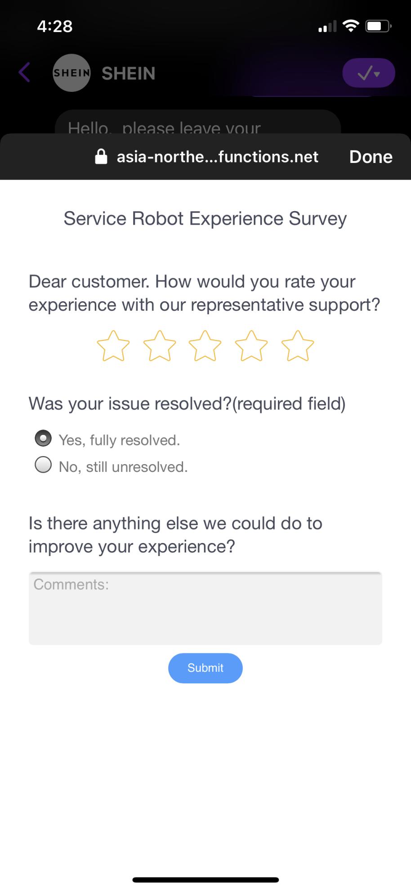Tap the home indicator bar
The width and height of the screenshot is (411, 891).
[x=205, y=880]
